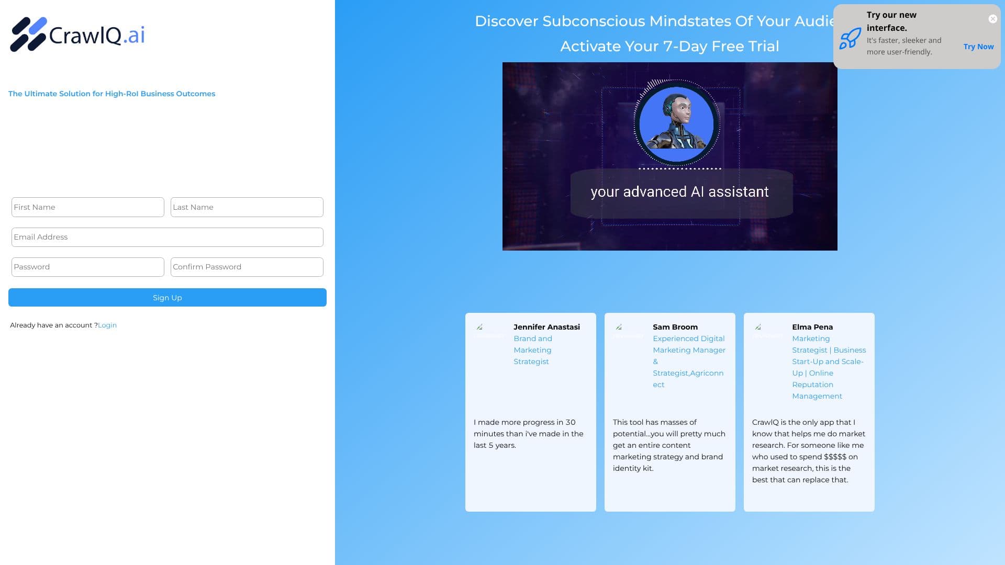Click Elma Pena's broken avatar image
Image resolution: width=1005 pixels, height=565 pixels.
[x=767, y=332]
